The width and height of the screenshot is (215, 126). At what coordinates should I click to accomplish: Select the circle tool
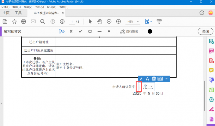[90, 31]
